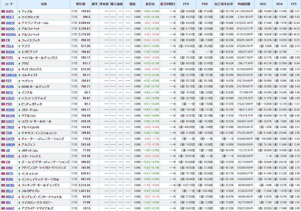This screenshot has width=301, height=211.
Task: Click the US flag icon beside COST
Action: click(3, 121)
